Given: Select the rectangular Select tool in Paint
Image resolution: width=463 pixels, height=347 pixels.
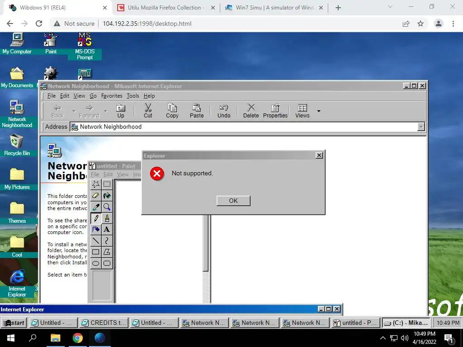Looking at the screenshot, I should tap(107, 184).
